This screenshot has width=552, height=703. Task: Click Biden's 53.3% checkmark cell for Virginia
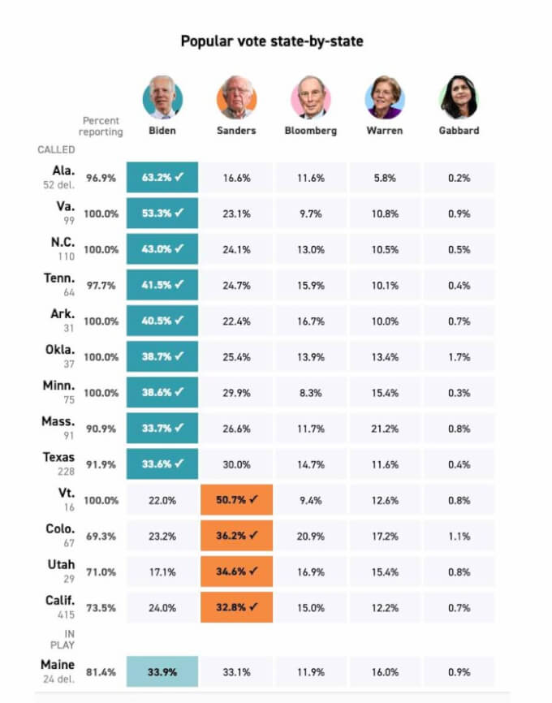coord(162,213)
